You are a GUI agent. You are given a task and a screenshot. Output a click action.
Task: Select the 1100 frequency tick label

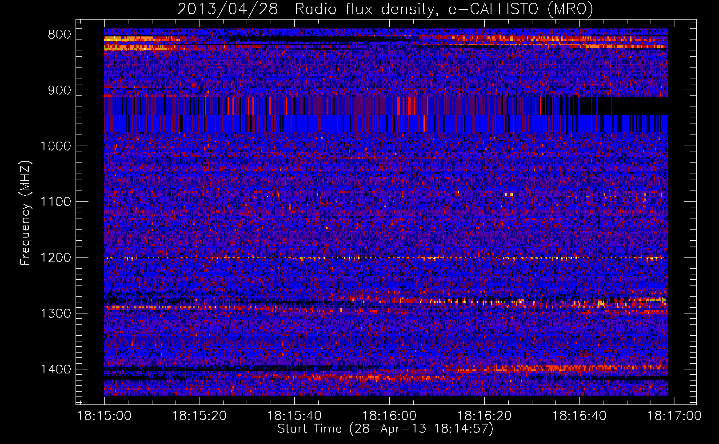tap(56, 202)
